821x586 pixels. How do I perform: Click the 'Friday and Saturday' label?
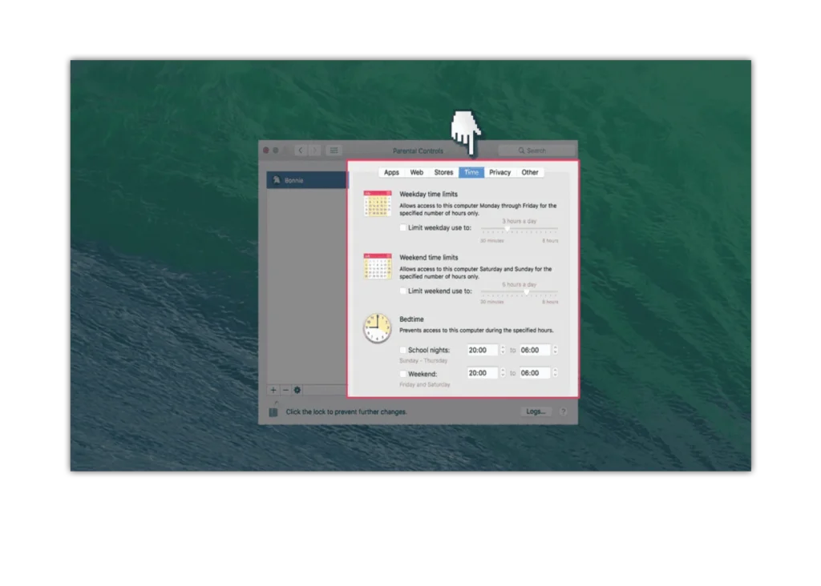(425, 385)
